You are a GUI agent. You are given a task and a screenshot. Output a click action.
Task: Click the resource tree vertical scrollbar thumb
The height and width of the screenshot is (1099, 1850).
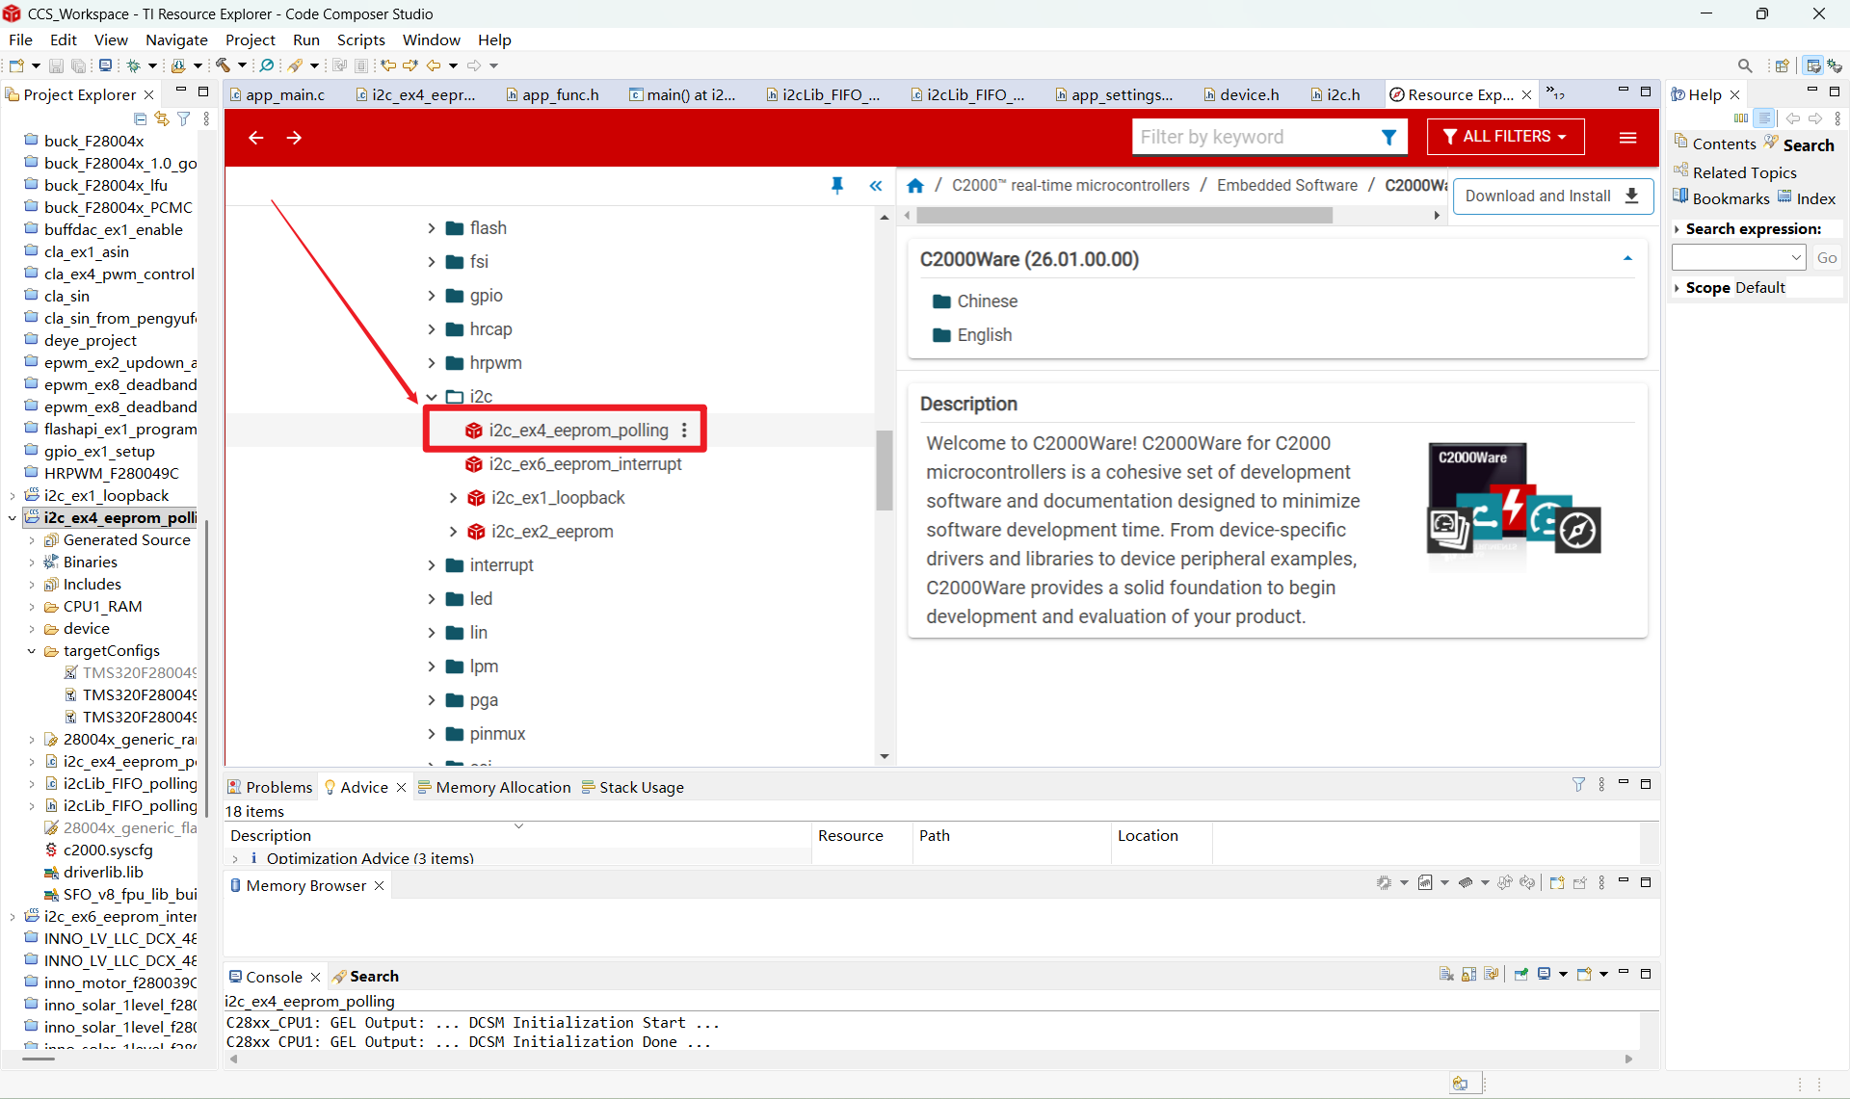[x=885, y=469]
